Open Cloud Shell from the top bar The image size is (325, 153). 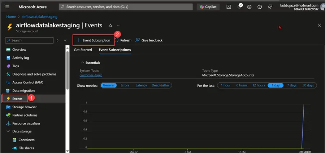click(x=229, y=7)
